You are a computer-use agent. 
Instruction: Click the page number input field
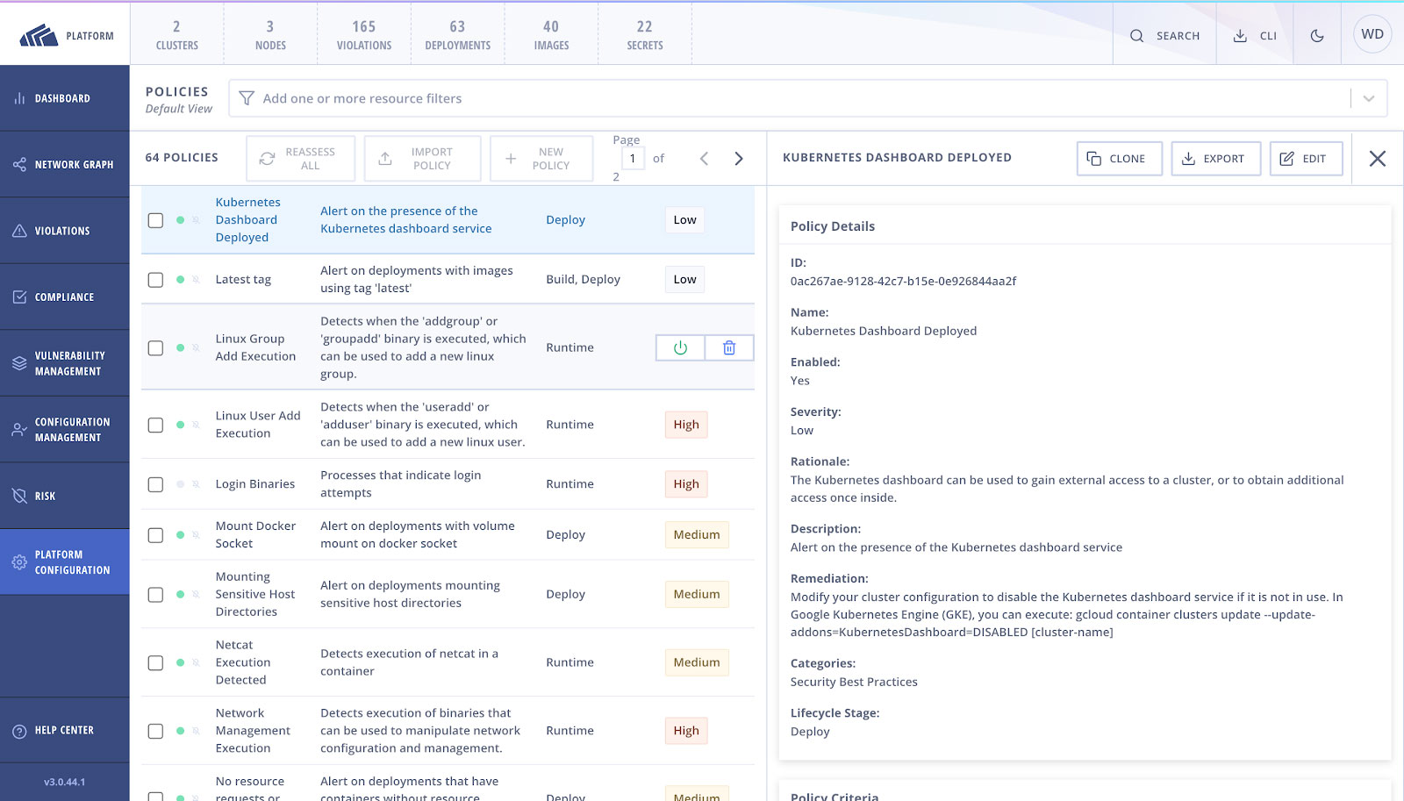pyautogui.click(x=633, y=159)
